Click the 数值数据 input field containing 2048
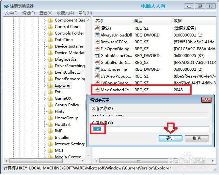 [150, 129]
